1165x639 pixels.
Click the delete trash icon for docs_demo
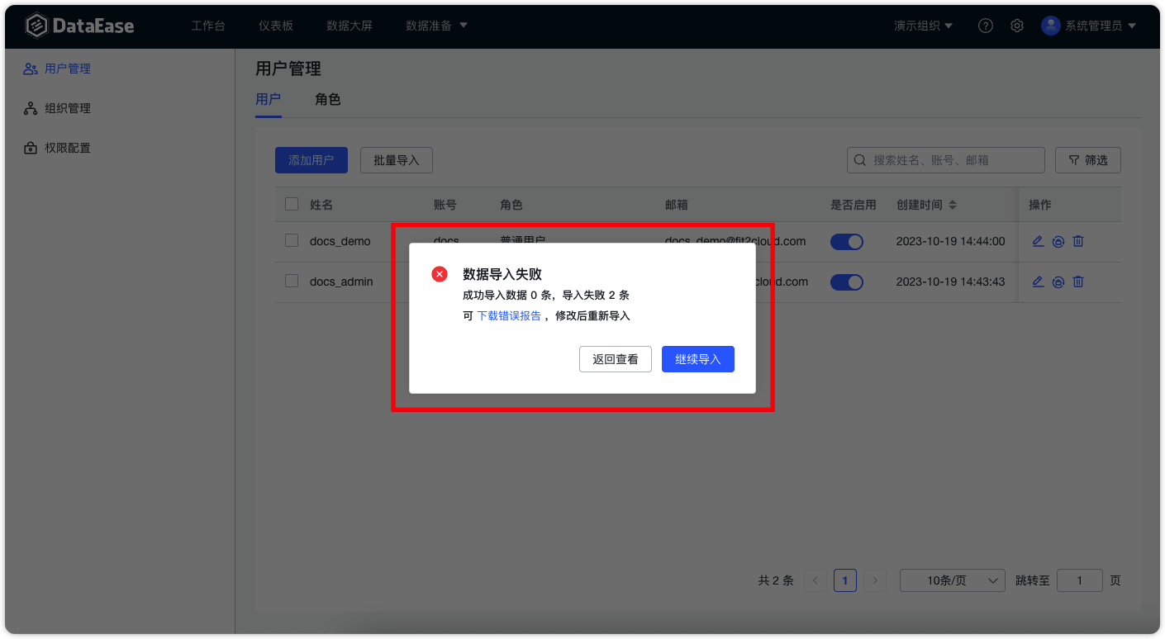(1078, 241)
